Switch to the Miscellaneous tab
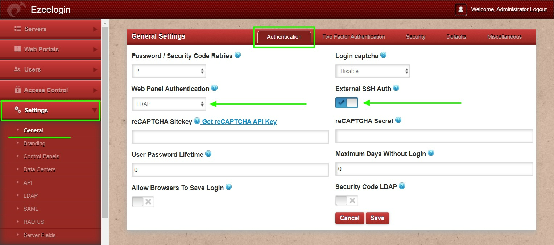Viewport: 554px width, 245px height. coord(504,37)
